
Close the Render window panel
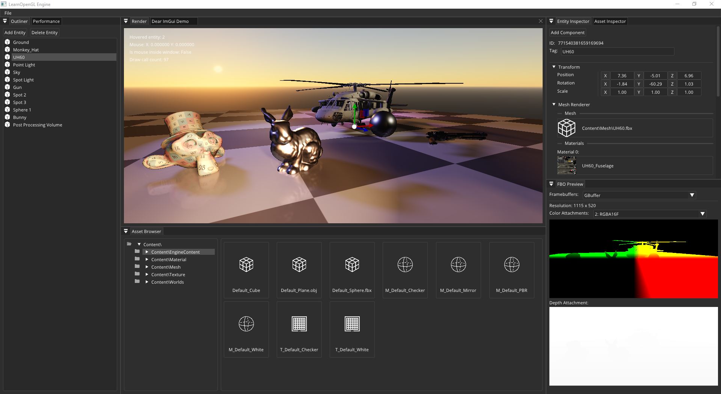(541, 21)
